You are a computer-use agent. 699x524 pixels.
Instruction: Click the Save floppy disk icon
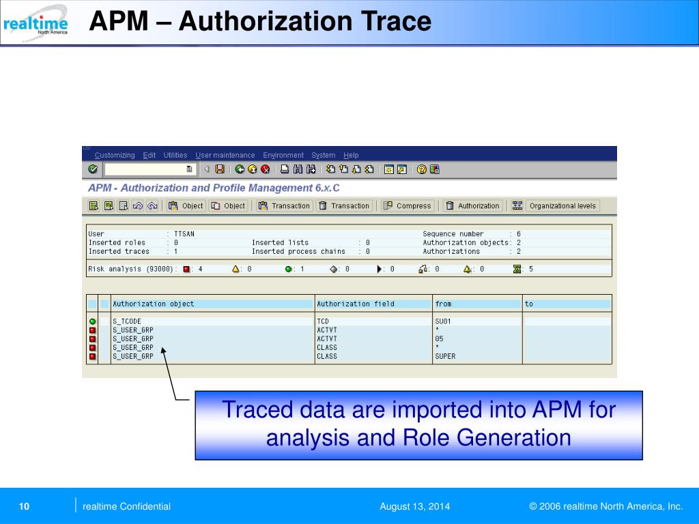(x=220, y=169)
